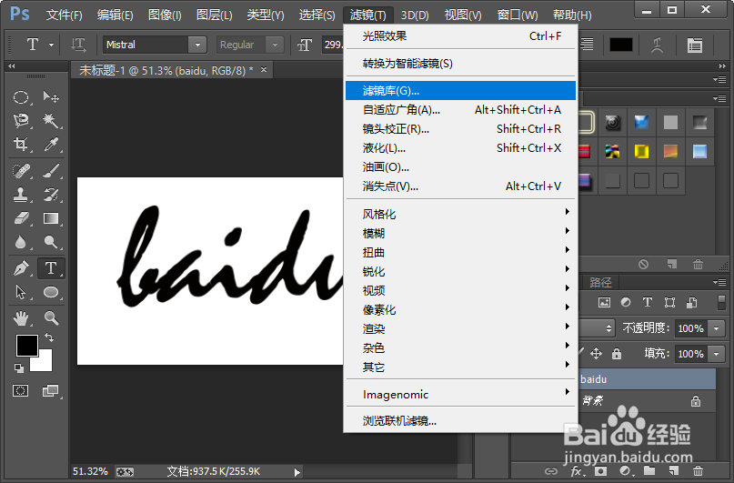734x483 pixels.
Task: Select the Eyedropper tool
Action: pos(51,144)
